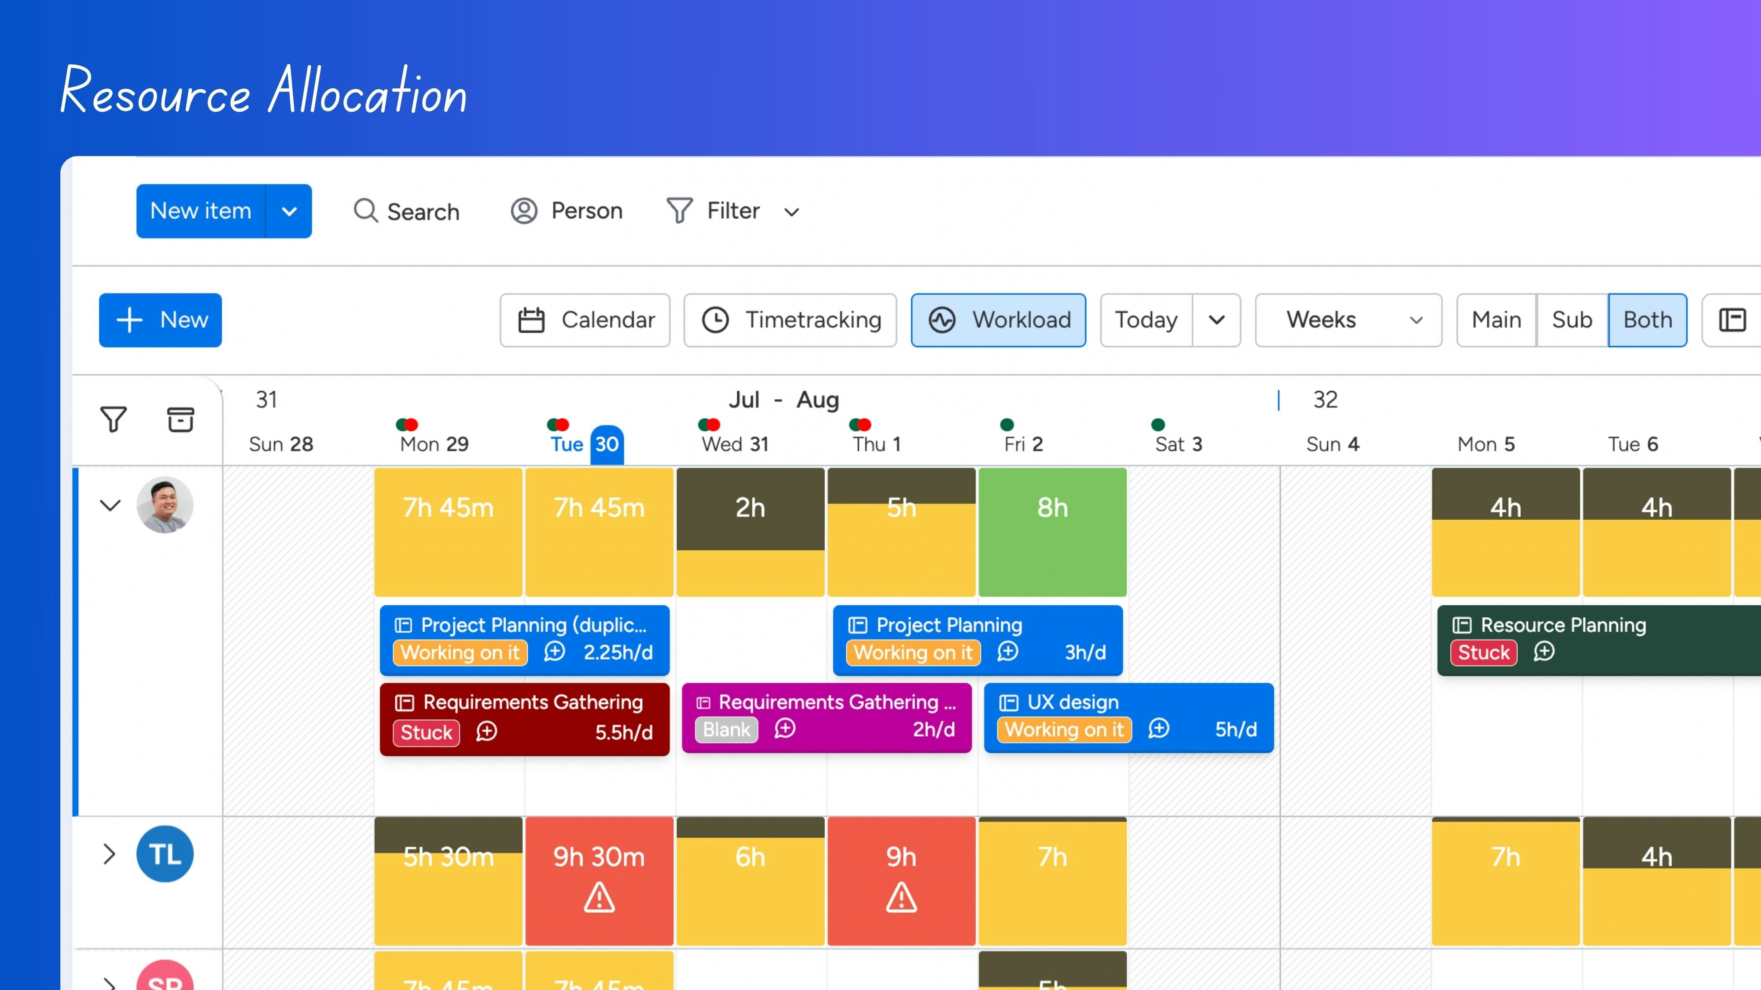Click Stuck status on Resource Planning

click(x=1484, y=653)
